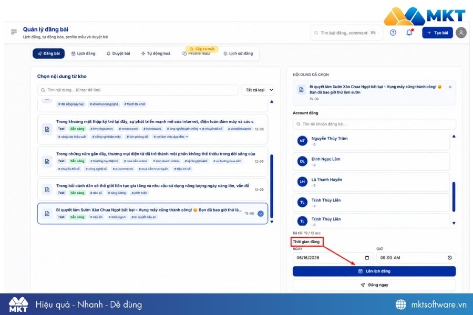The height and width of the screenshot is (315, 473).
Task: Select account Lã Thanh Huyền
Action: point(371,182)
